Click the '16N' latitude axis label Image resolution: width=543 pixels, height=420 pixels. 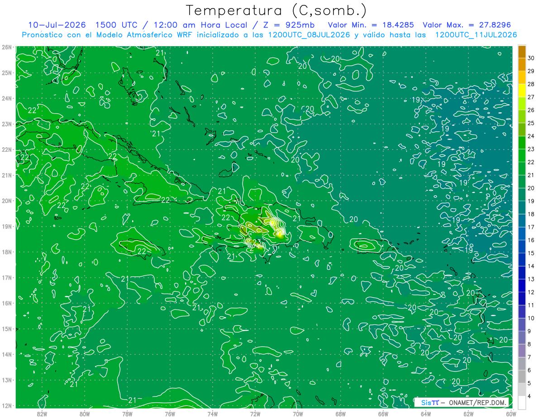click(x=6, y=303)
